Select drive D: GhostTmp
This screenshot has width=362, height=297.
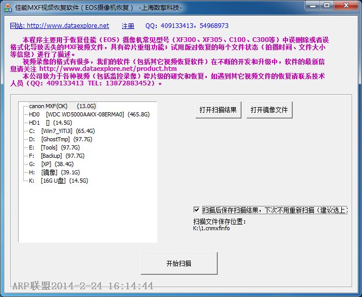(61, 140)
